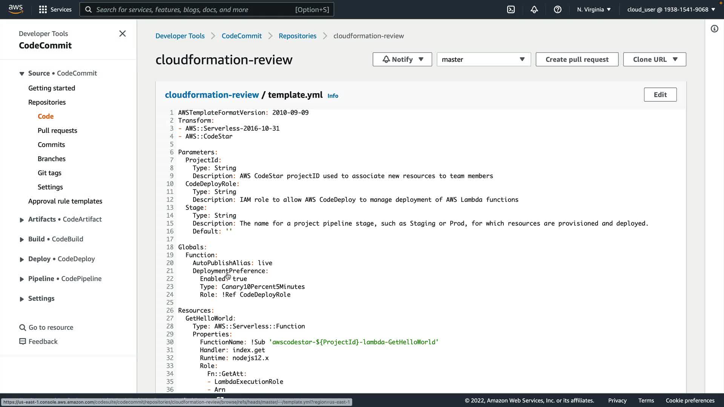Image resolution: width=724 pixels, height=407 pixels.
Task: Click the AWS logo home icon
Action: [15, 9]
